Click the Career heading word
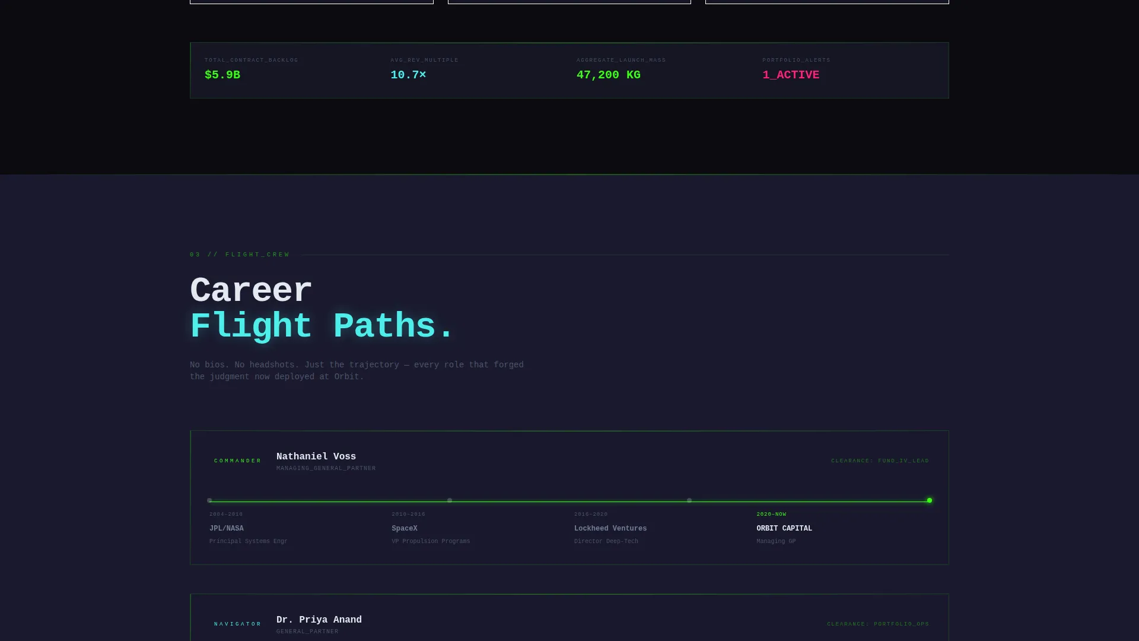The width and height of the screenshot is (1139, 641). (251, 291)
